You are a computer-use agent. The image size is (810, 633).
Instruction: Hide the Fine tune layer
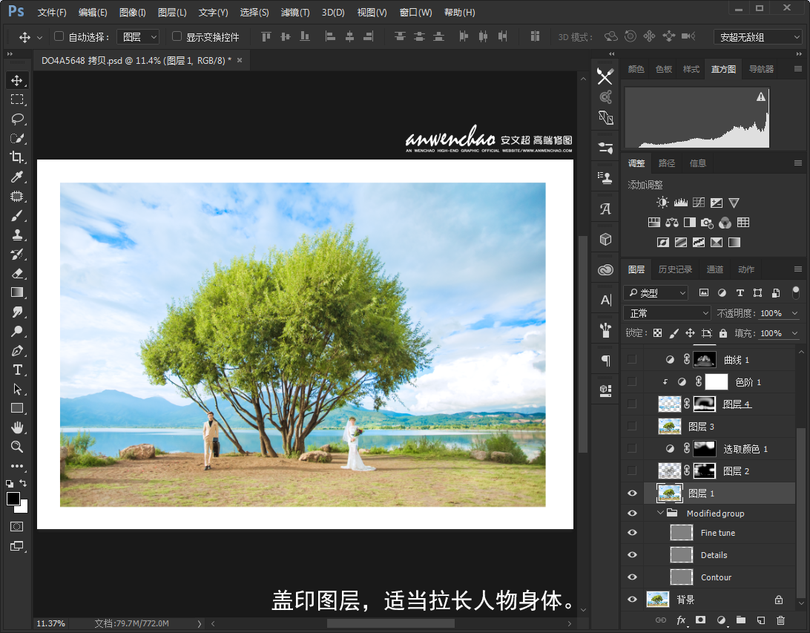tap(632, 533)
